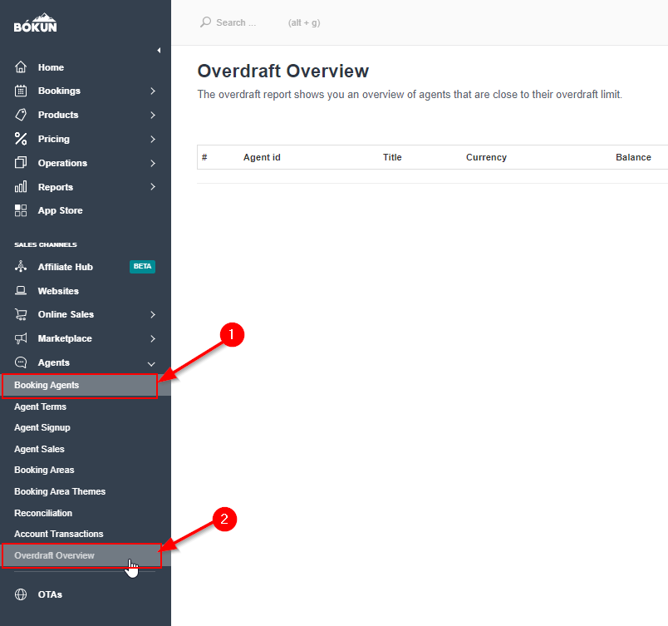Click the Agents chat bubble icon
This screenshot has height=626, width=668.
coord(21,362)
